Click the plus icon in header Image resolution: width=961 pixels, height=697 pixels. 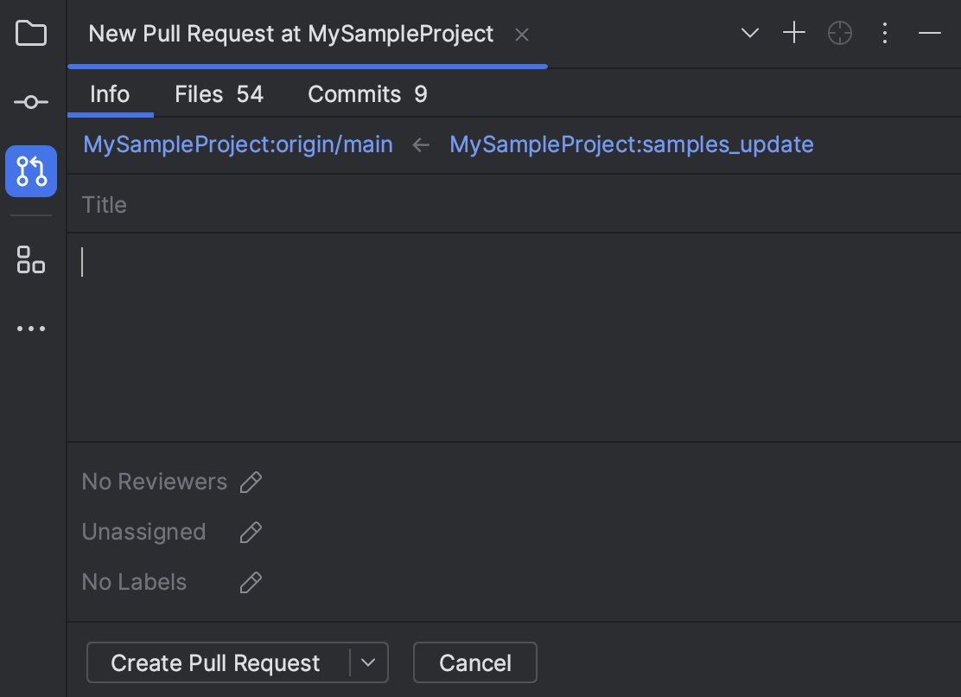point(793,34)
